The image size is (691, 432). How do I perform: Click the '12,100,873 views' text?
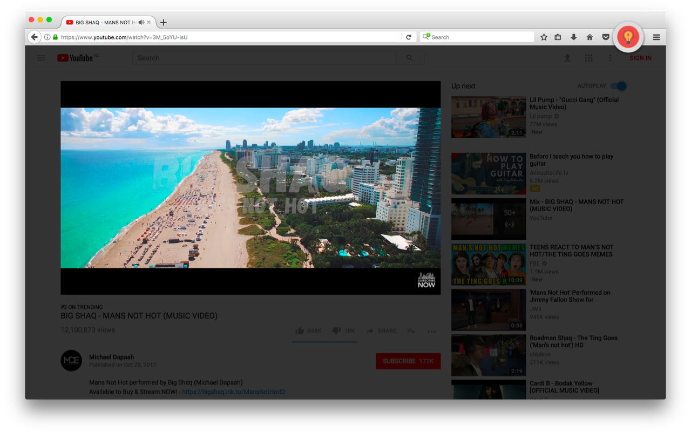tap(88, 330)
